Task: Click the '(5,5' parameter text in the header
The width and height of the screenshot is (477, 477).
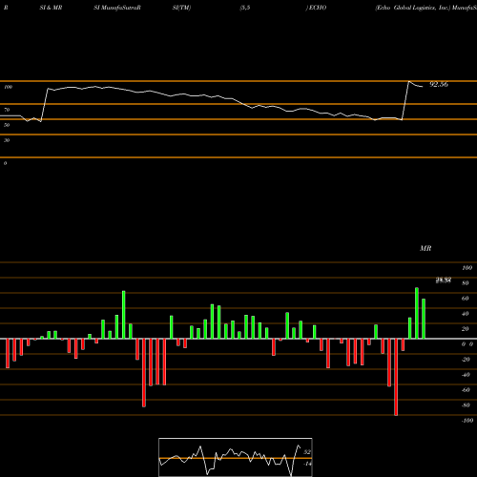Action: click(245, 8)
